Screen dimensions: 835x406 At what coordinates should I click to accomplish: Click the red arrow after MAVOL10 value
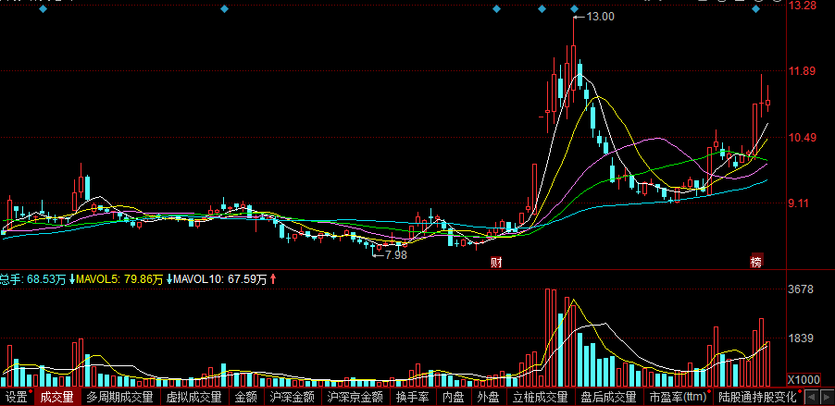[273, 278]
